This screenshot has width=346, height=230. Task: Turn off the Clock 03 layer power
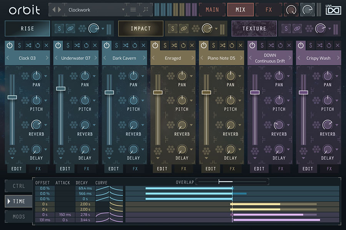click(10, 46)
